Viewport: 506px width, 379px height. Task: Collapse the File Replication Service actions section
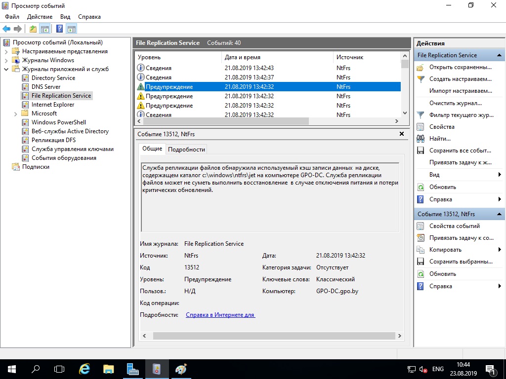coord(499,55)
